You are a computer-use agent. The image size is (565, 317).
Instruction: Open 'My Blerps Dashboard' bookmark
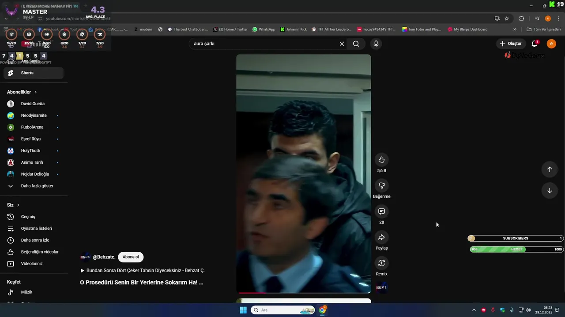tap(467, 29)
